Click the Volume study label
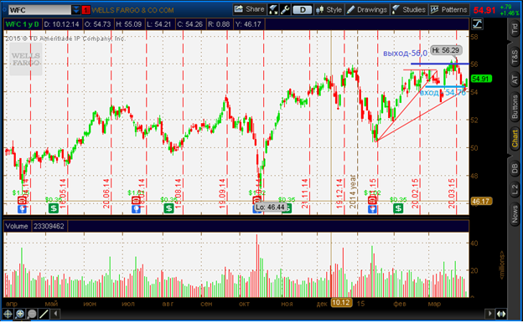The image size is (523, 323). (x=17, y=227)
